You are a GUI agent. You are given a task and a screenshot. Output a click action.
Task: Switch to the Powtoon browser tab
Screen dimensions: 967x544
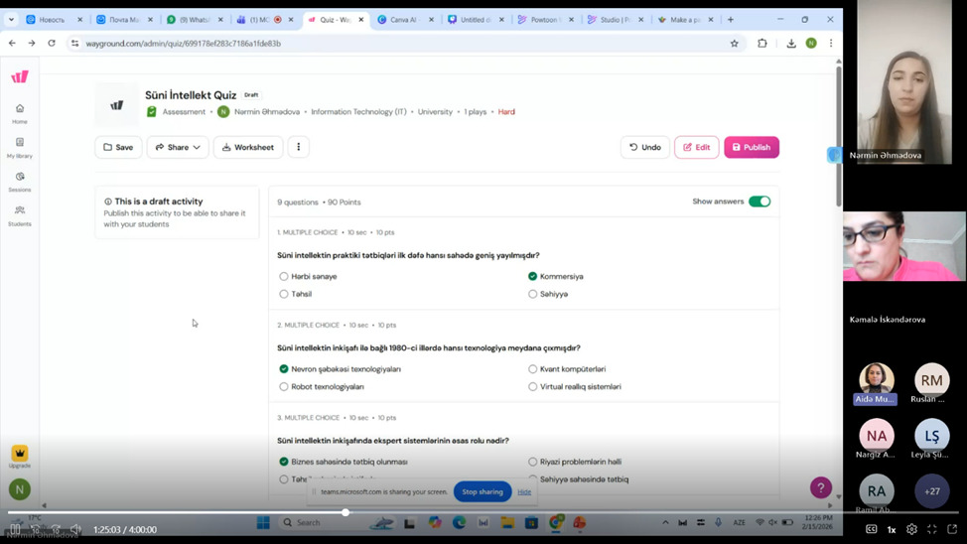pyautogui.click(x=543, y=19)
